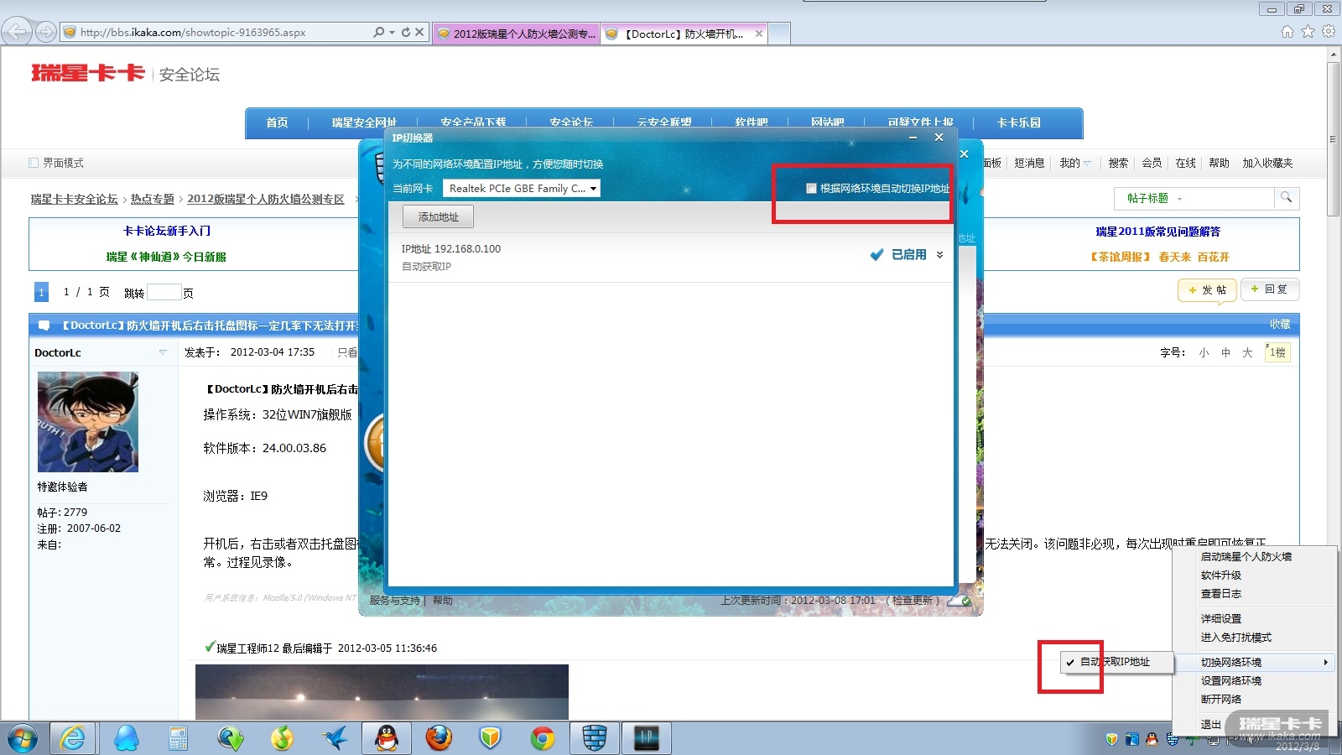Set font size to 大
1342x755 pixels.
tap(1247, 353)
